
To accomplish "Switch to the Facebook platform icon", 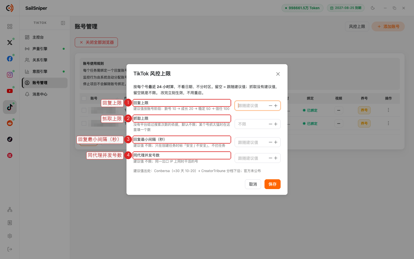I will (x=10, y=59).
